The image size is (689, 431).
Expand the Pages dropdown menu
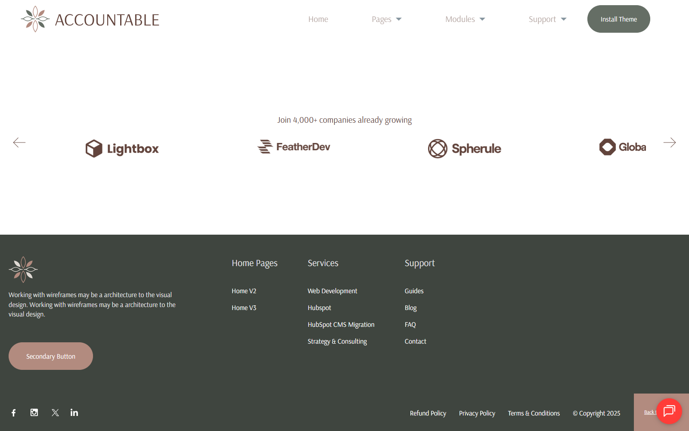[x=386, y=19]
